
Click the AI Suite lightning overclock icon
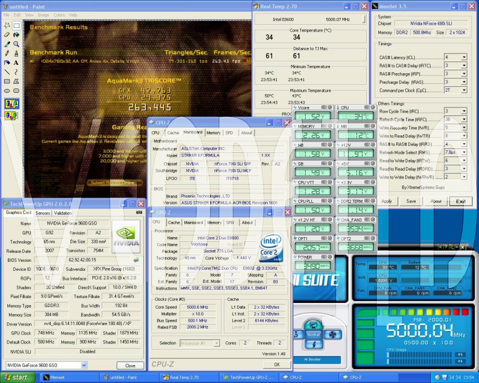(x=314, y=345)
